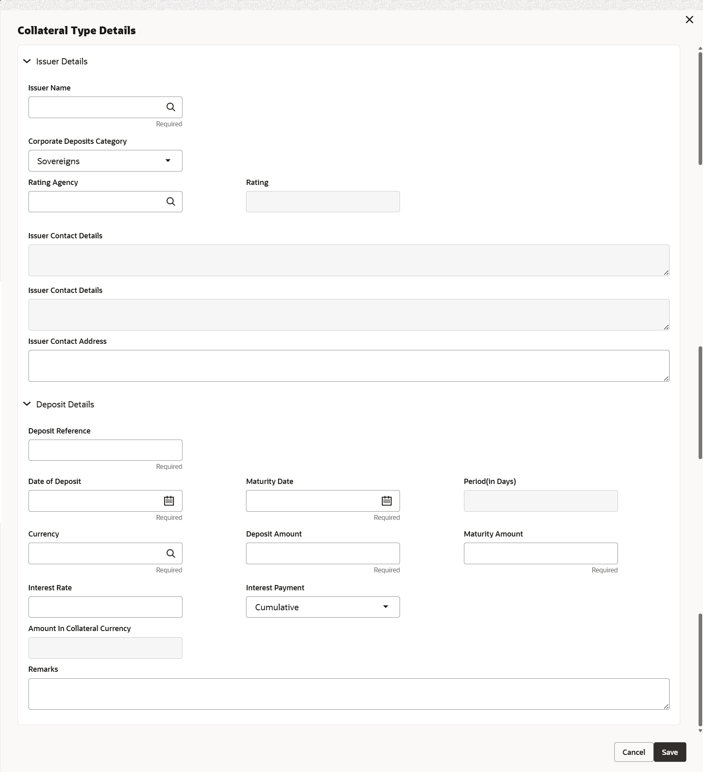Image resolution: width=703 pixels, height=772 pixels.
Task: Collapse the Deposit Details section
Action: click(27, 404)
